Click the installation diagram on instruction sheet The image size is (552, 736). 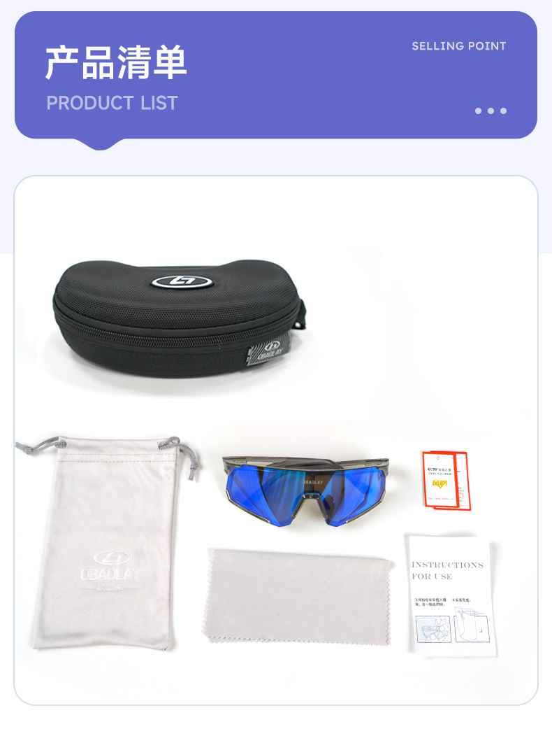click(453, 625)
